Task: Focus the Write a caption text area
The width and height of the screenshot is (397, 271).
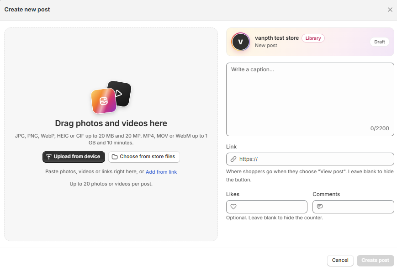Action: coord(310,99)
